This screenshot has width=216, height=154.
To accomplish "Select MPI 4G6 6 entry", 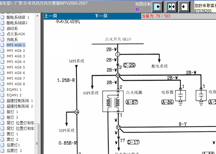I will (16, 73).
